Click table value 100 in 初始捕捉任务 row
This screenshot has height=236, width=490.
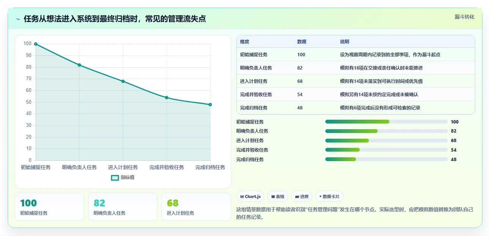tap(301, 55)
